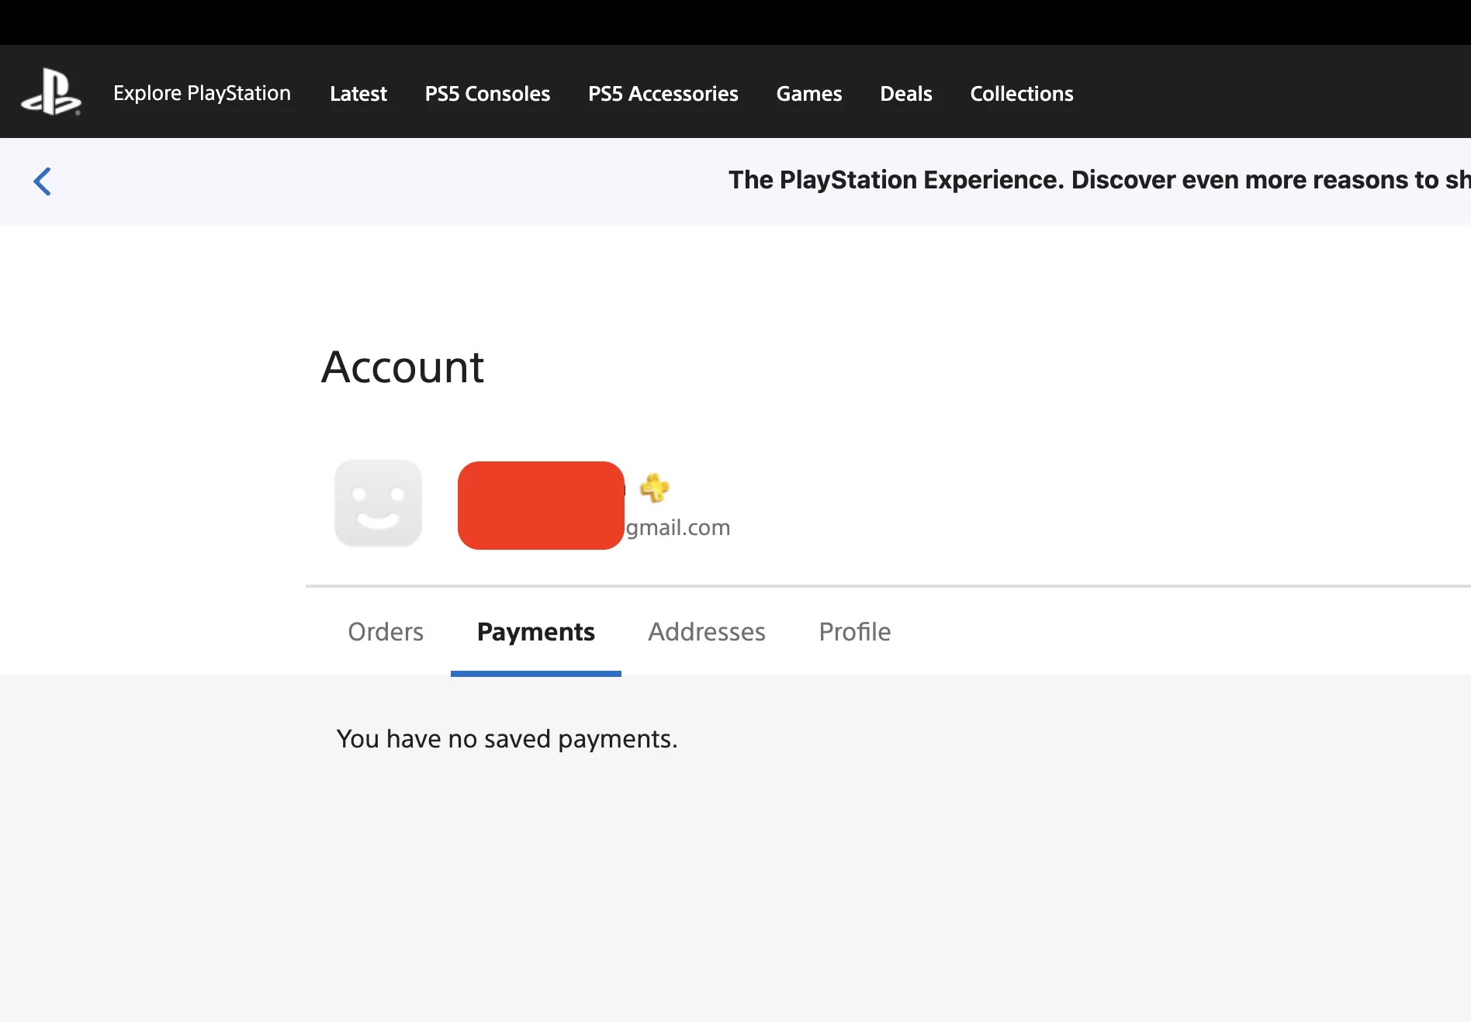Open the Latest navigation item

[358, 94]
